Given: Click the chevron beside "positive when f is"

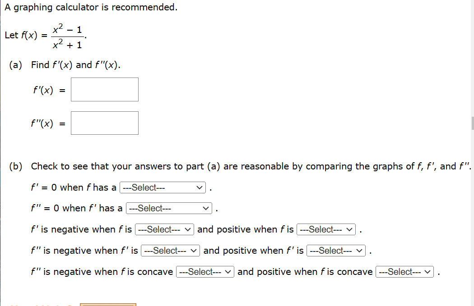Looking at the screenshot, I should [350, 229].
